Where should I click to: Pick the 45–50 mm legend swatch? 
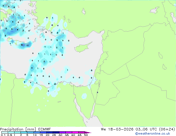coord(82,132)
